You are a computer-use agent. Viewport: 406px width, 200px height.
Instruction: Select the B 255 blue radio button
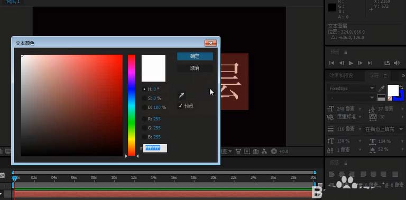[144, 137]
